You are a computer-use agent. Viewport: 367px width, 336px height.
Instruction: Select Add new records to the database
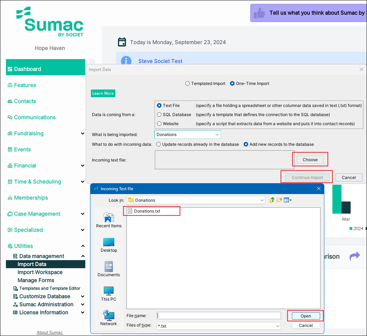pos(279,144)
